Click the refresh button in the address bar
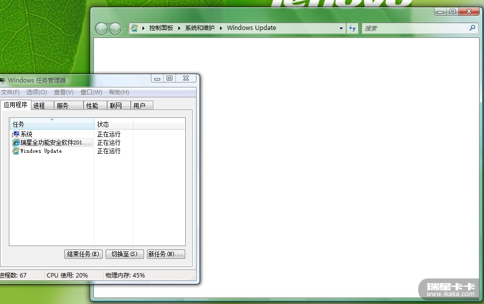 (352, 28)
